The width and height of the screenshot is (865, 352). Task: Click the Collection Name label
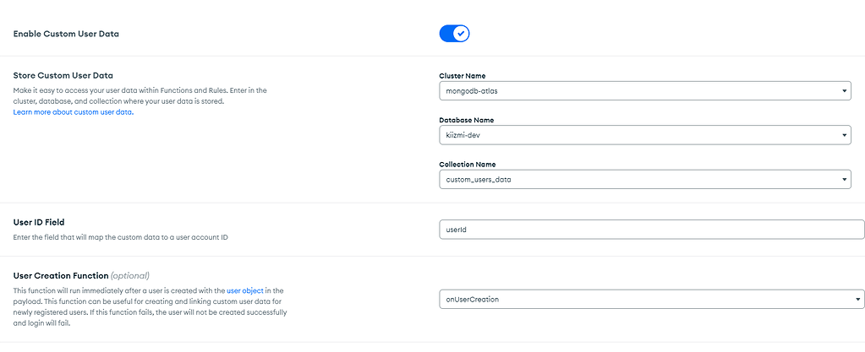click(x=468, y=165)
